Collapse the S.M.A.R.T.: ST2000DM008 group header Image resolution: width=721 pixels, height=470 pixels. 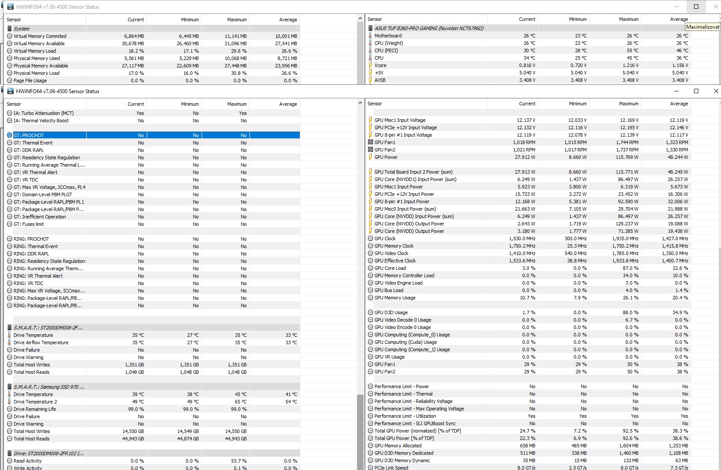tap(152, 327)
